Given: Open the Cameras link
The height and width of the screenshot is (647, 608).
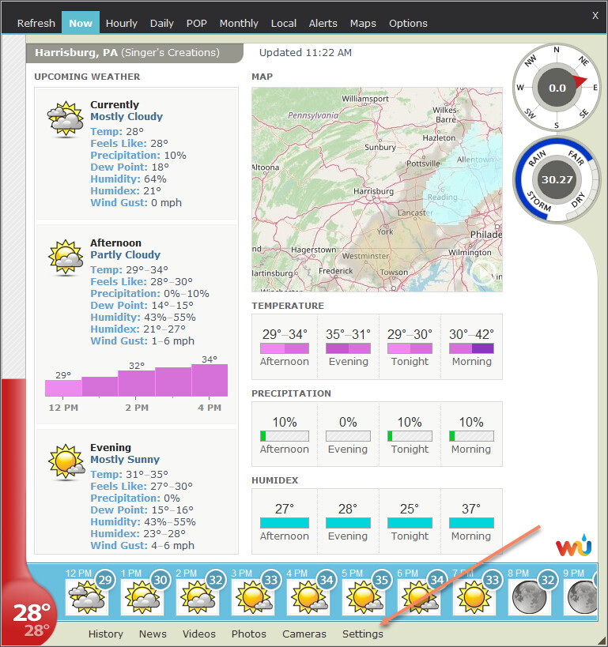Looking at the screenshot, I should click(x=304, y=634).
